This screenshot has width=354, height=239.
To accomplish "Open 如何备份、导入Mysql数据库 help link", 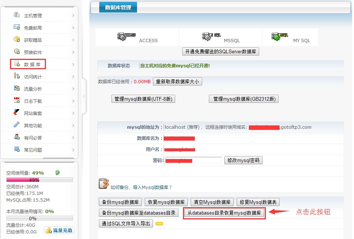I will (x=141, y=188).
